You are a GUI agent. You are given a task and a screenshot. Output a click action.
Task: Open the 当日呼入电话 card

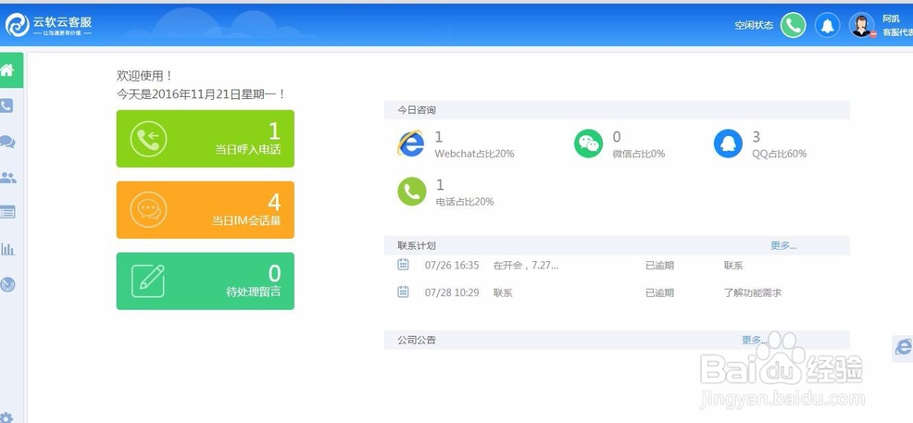pos(205,139)
